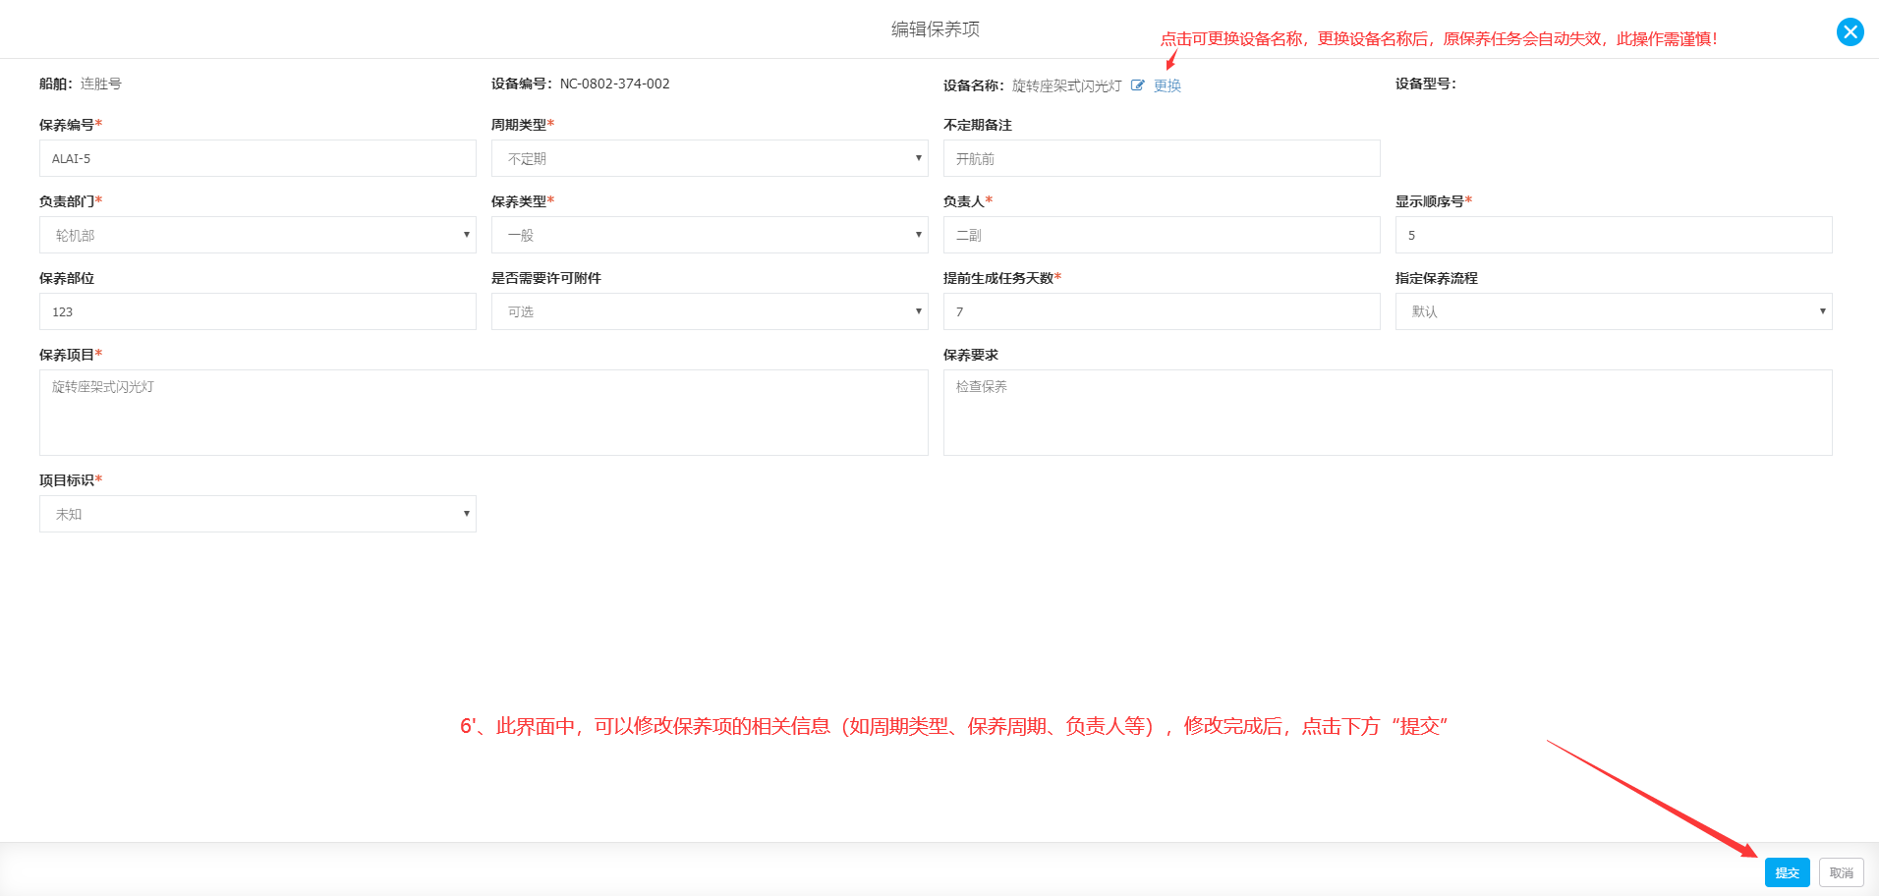Open the 项目标识 dropdown showing 未知
Image resolution: width=1879 pixels, height=896 pixels.
(257, 514)
